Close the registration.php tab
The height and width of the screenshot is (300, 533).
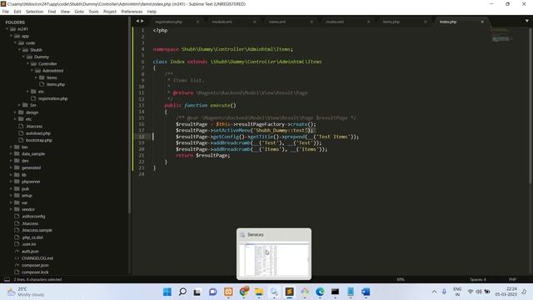pyautogui.click(x=197, y=22)
